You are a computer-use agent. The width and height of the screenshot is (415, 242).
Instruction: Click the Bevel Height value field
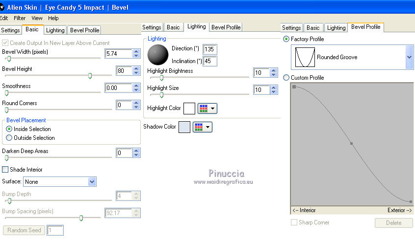[x=125, y=71]
